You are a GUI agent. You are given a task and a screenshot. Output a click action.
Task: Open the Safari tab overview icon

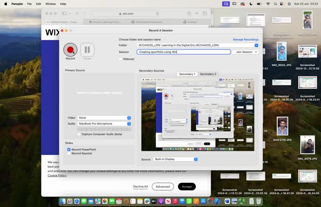[x=205, y=13]
